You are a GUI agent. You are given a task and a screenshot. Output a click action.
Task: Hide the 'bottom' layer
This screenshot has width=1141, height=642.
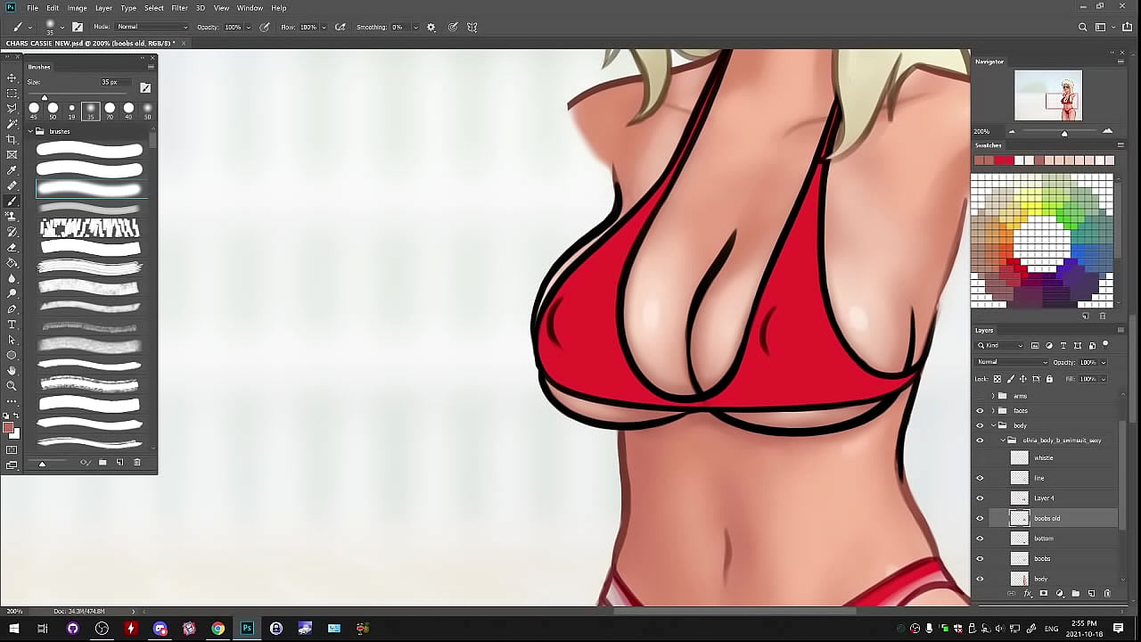click(980, 539)
